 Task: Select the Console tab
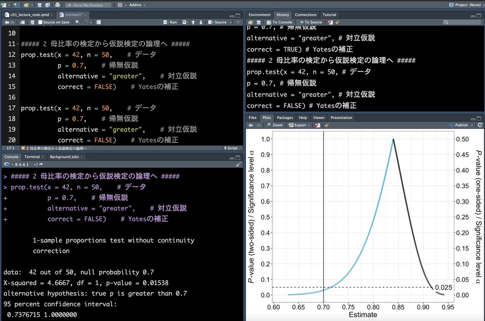tap(11, 156)
